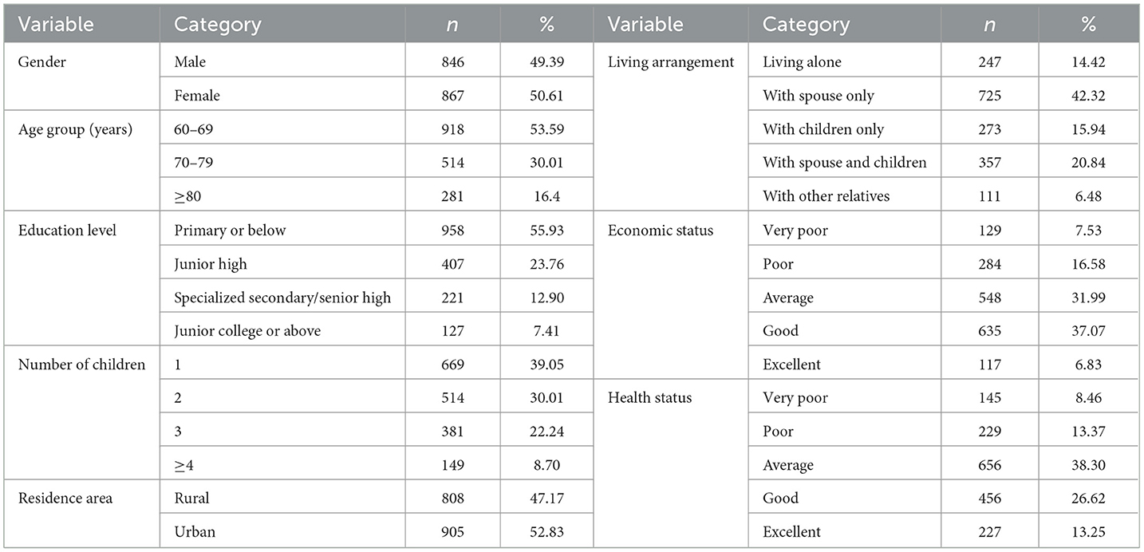Click Junior college or above cell
Screen dimensions: 1144x552
[247, 330]
